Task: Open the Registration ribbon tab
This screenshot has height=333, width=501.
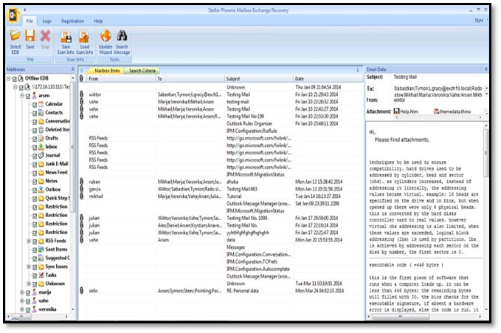Action: (x=72, y=21)
